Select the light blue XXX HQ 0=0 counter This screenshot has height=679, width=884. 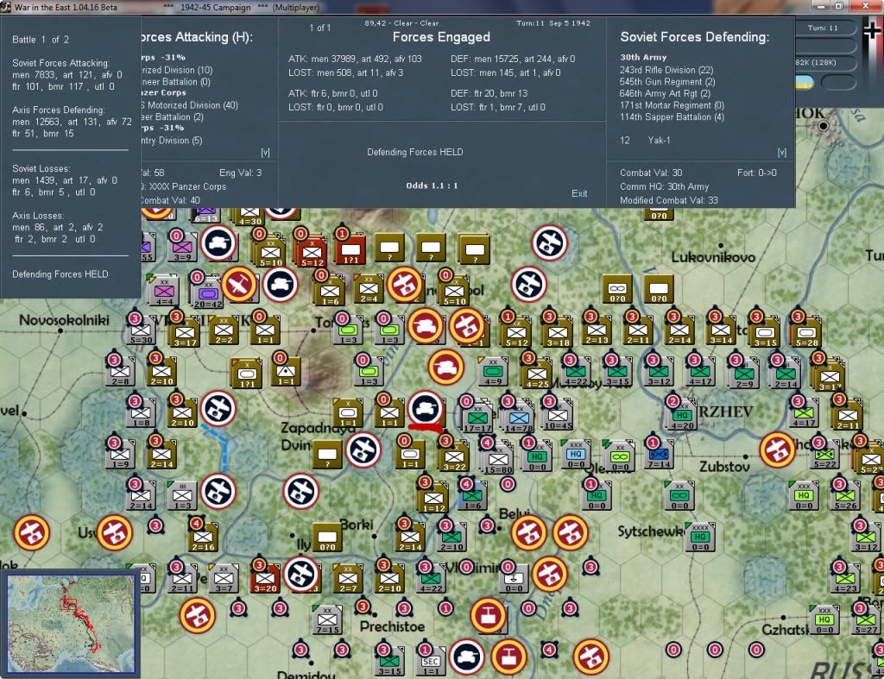click(575, 454)
